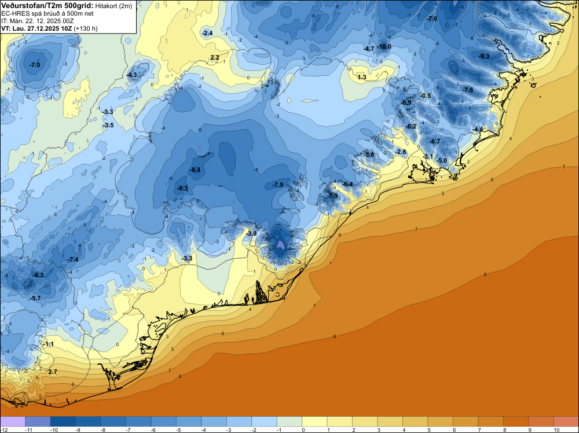Viewport: 579px width, 433px height.
Task: Click the '2.2' temperature label
Action: click(215, 57)
